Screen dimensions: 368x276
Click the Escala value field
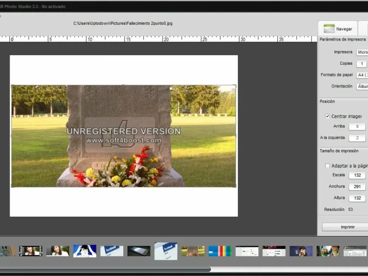click(x=357, y=175)
